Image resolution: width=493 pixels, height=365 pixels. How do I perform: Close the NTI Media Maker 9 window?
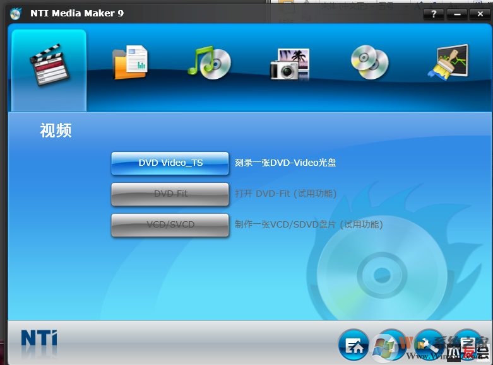pos(480,14)
